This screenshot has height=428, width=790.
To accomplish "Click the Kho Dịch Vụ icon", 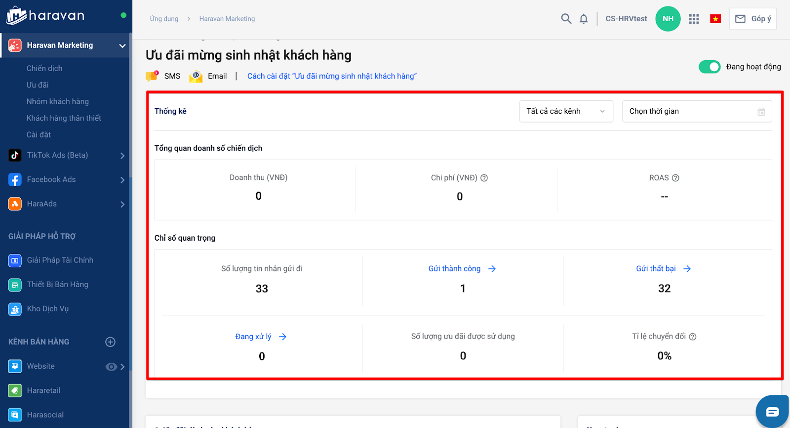I will click(x=15, y=309).
